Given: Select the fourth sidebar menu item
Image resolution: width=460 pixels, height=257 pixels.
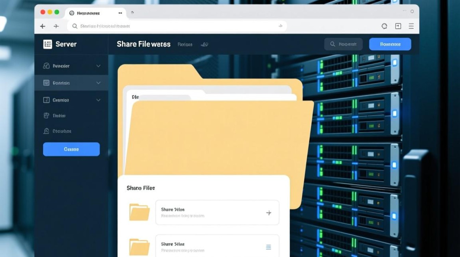Looking at the screenshot, I should click(59, 116).
